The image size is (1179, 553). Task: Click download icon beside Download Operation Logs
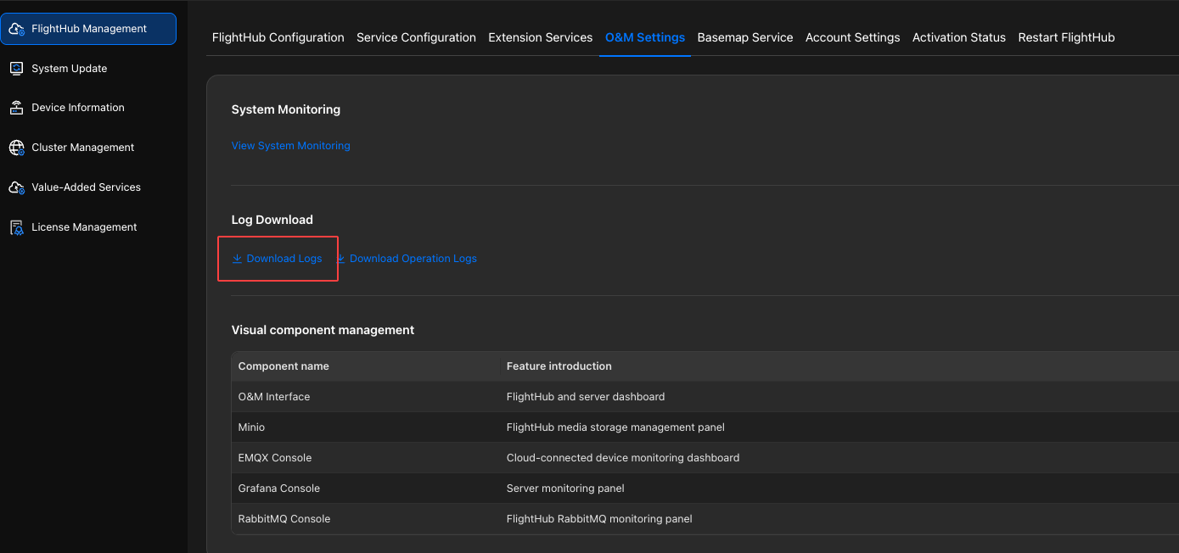[341, 259]
